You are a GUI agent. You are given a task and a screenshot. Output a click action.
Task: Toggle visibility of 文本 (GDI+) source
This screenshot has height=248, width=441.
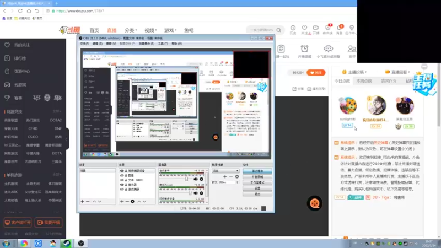(x=122, y=180)
